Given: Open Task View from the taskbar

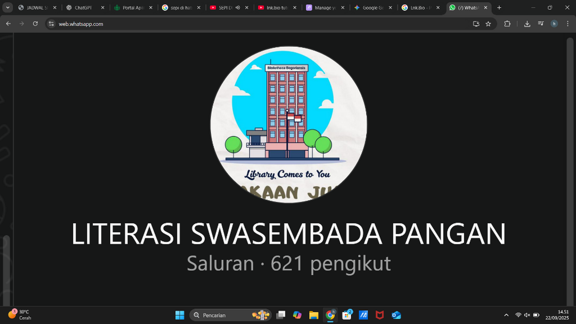Looking at the screenshot, I should click(281, 315).
